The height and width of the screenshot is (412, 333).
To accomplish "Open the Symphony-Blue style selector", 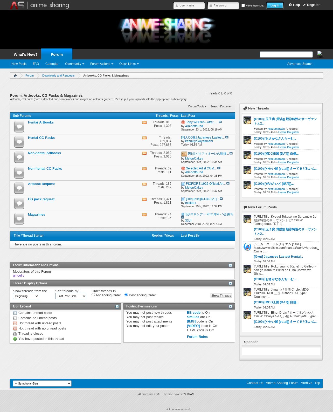I will (x=42, y=383).
